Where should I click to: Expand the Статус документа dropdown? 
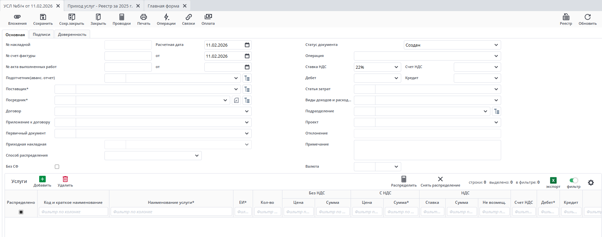pyautogui.click(x=496, y=45)
